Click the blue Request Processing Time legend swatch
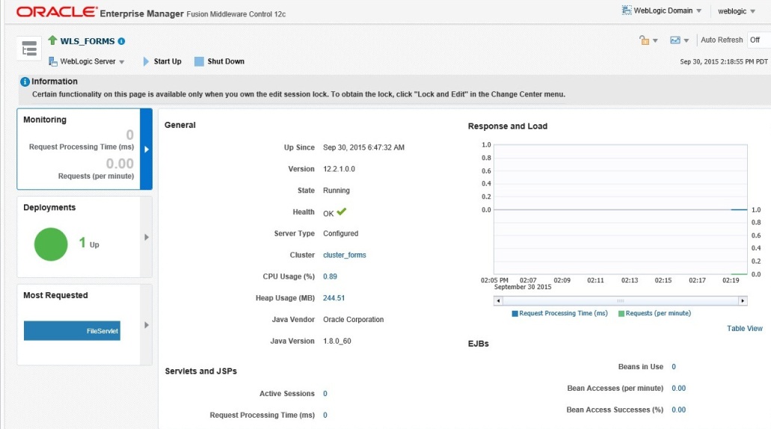 tap(514, 313)
